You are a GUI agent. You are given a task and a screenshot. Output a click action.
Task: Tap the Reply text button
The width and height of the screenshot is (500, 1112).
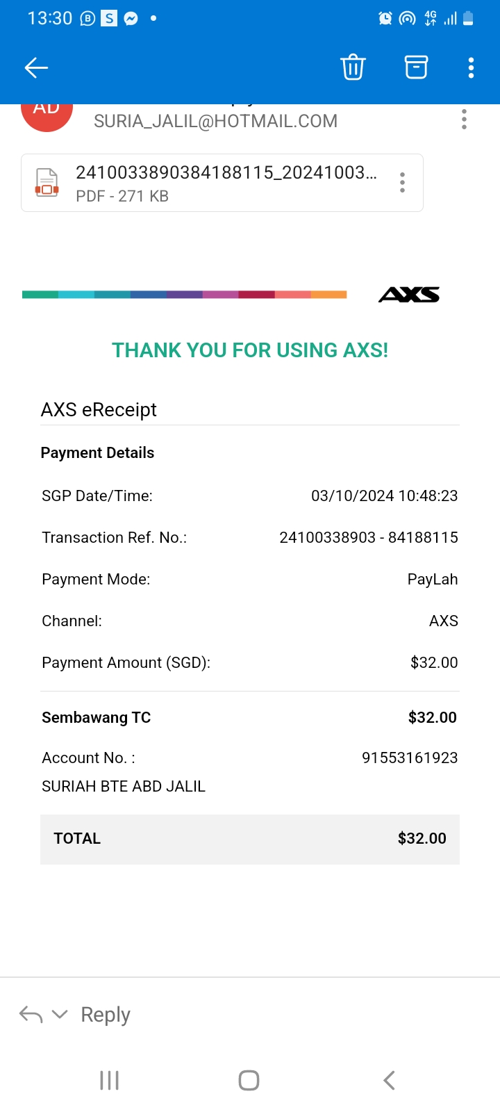click(106, 1015)
